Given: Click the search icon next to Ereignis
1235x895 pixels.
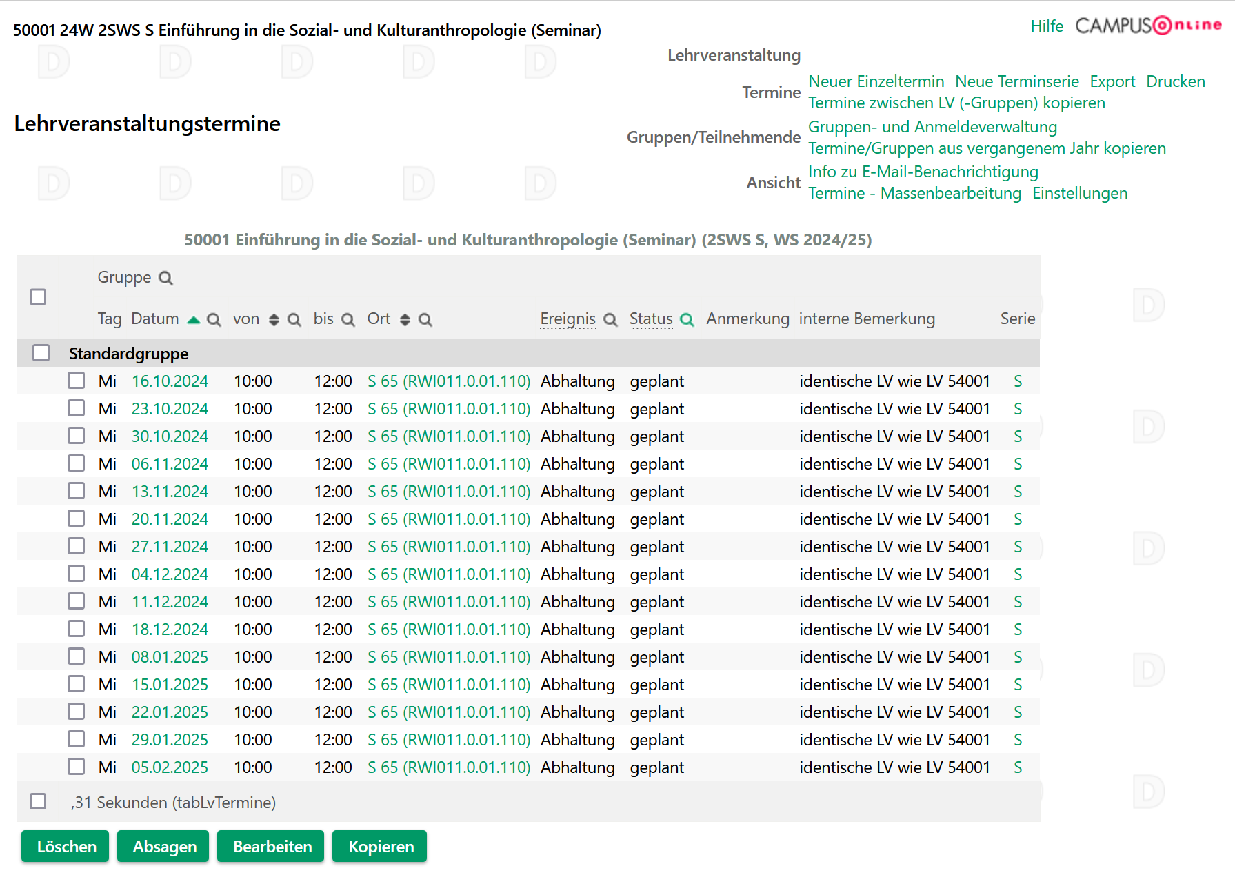Looking at the screenshot, I should point(610,320).
